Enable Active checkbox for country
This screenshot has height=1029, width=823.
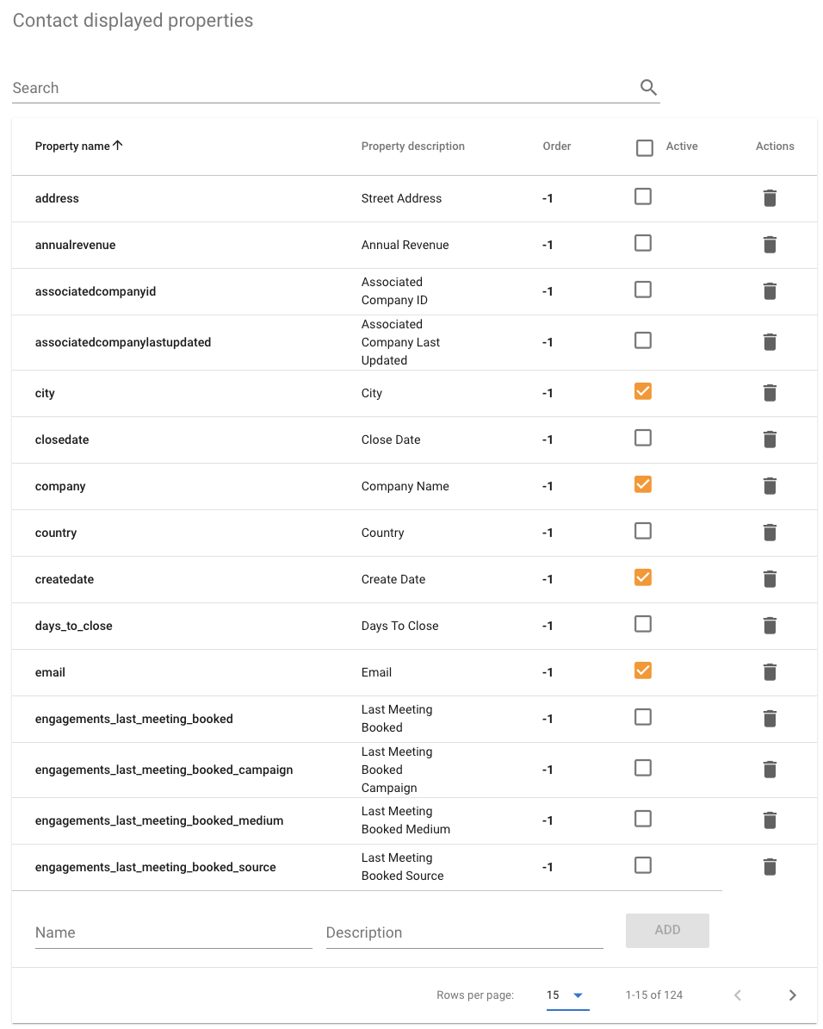[642, 531]
